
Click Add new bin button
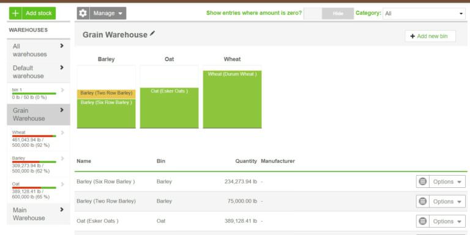pos(430,36)
